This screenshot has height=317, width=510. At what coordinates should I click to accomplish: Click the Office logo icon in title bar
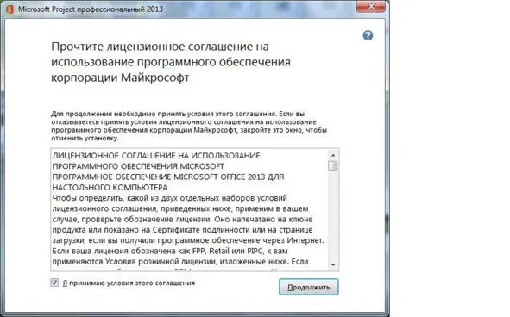click(9, 9)
